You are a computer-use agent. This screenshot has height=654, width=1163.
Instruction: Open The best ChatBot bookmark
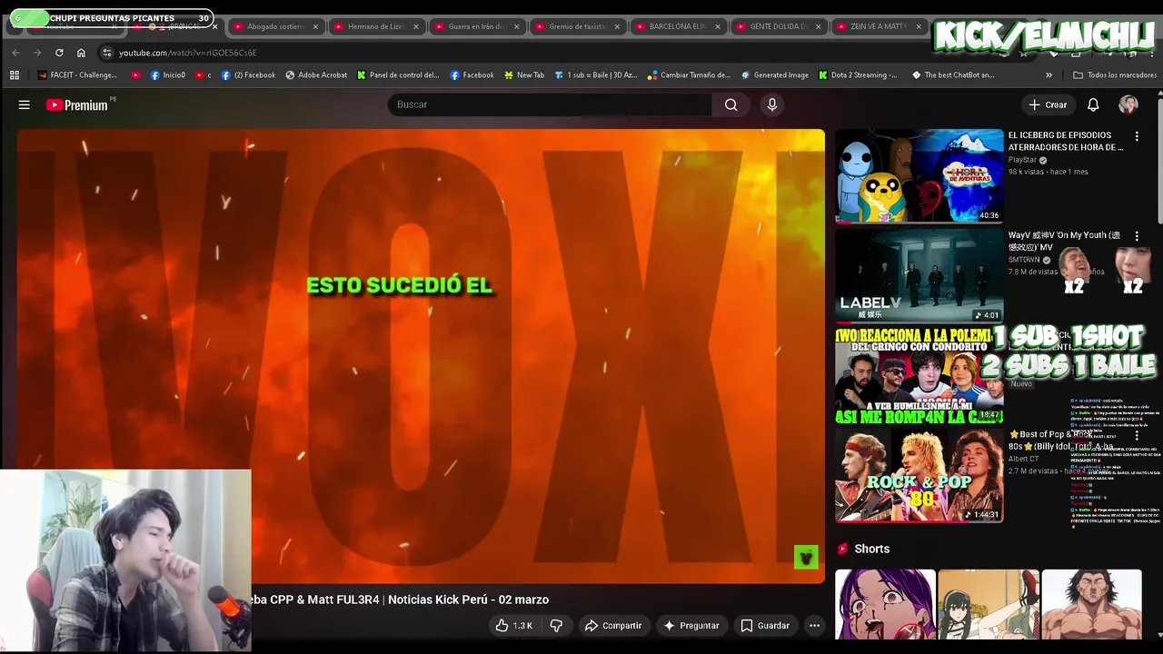pyautogui.click(x=953, y=75)
